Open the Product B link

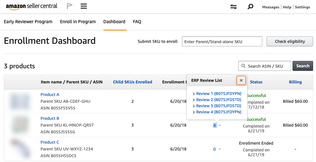click(50, 119)
